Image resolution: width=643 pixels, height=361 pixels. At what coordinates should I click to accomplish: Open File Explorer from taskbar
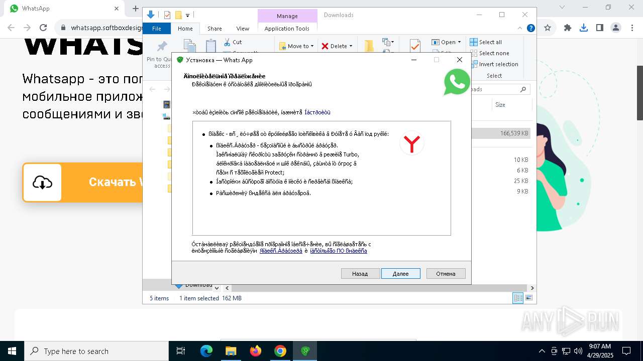pyautogui.click(x=231, y=351)
